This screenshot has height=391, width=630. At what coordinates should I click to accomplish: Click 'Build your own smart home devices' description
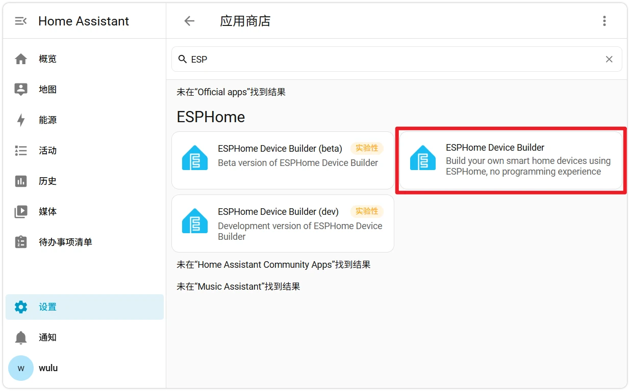click(x=528, y=166)
